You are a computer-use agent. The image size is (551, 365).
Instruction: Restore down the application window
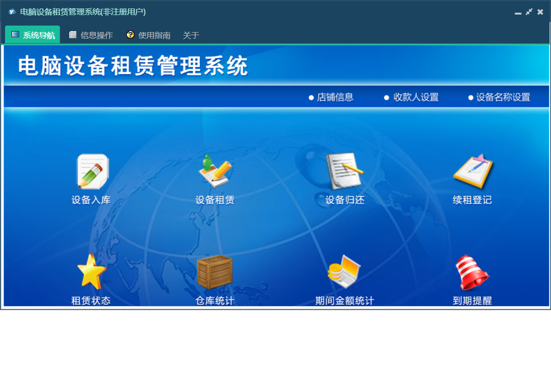(x=529, y=12)
